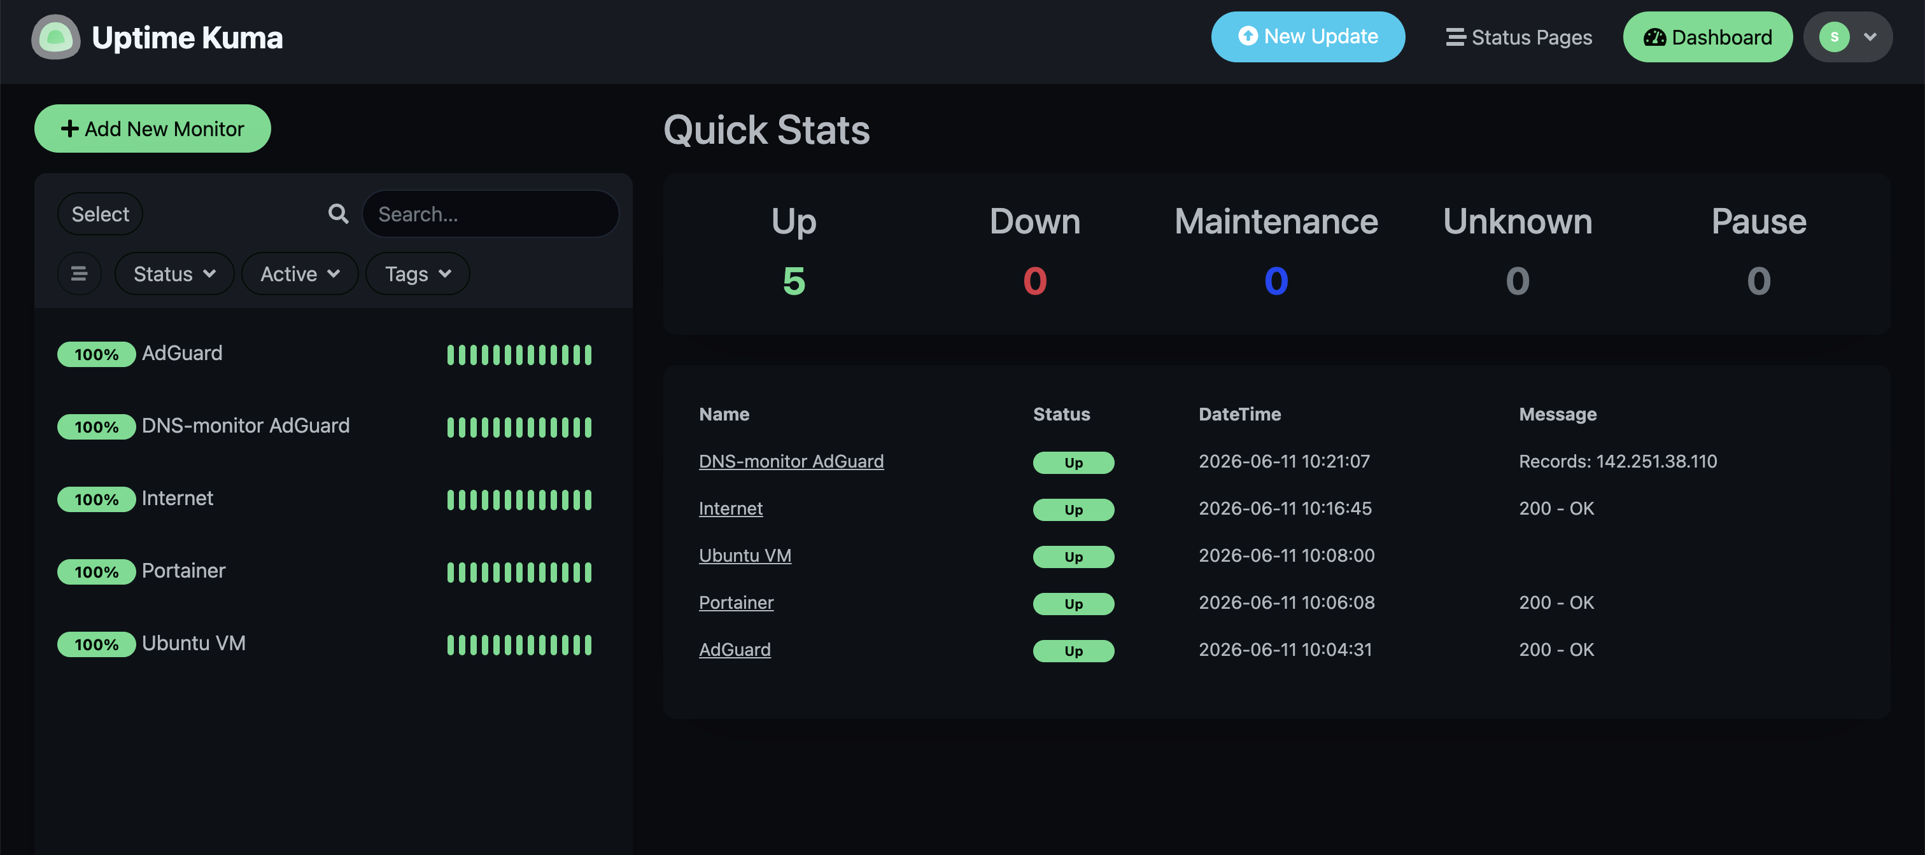Open the Status filter dropdown

click(x=174, y=274)
